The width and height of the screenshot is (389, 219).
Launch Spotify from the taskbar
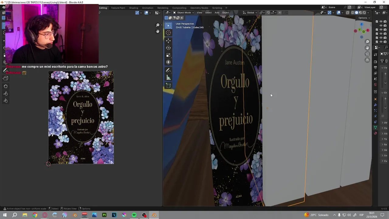[x=134, y=215]
